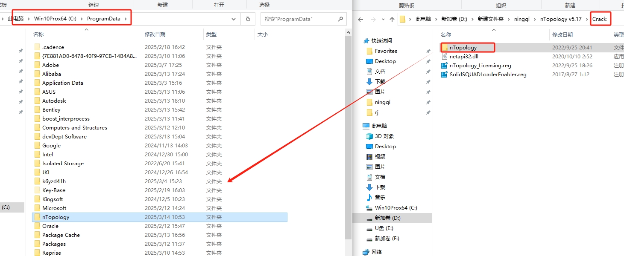624x256 pixels.
Task: Click ningqi breadcrumb segment
Action: coord(521,19)
